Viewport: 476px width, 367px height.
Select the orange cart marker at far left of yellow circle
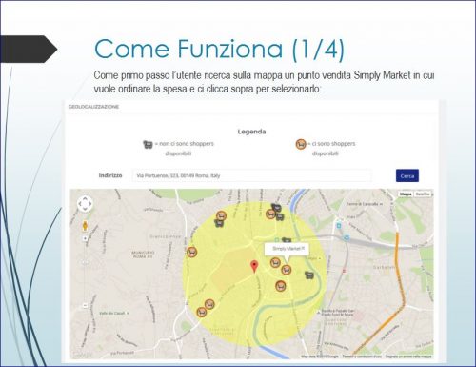pos(191,253)
